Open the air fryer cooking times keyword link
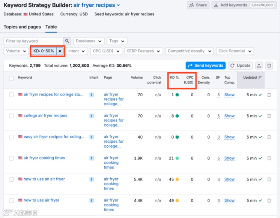This screenshot has width=280, height=218. [x=44, y=158]
